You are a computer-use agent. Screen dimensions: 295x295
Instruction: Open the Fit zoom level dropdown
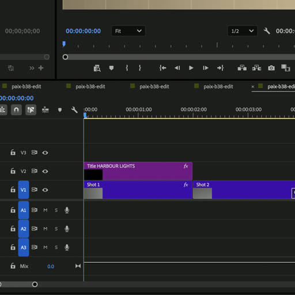pyautogui.click(x=128, y=31)
